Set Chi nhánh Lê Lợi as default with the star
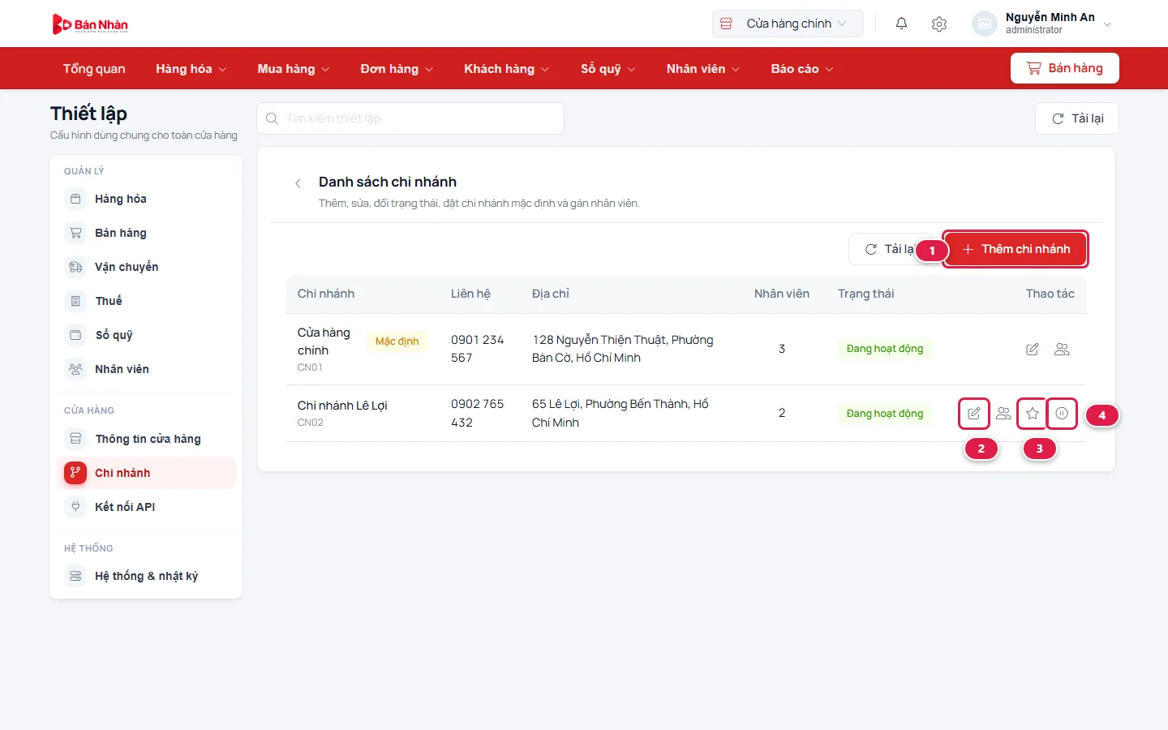1168x730 pixels. tap(1033, 414)
